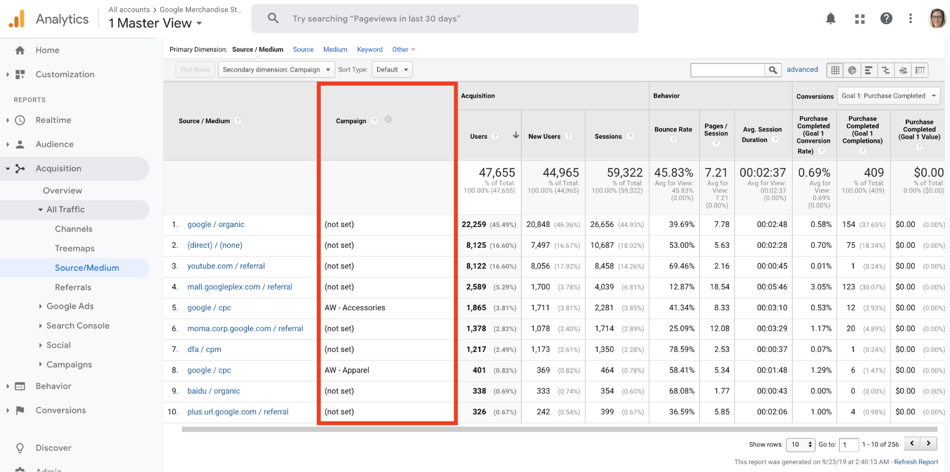Expand the Audience reports section
Viewport: 950px width, 472px height.
pyautogui.click(x=8, y=144)
